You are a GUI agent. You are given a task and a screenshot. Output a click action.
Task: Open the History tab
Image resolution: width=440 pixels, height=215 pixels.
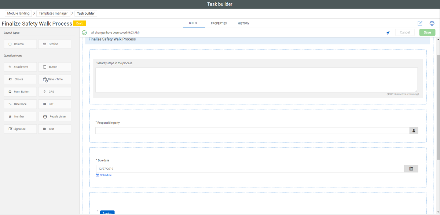click(243, 23)
